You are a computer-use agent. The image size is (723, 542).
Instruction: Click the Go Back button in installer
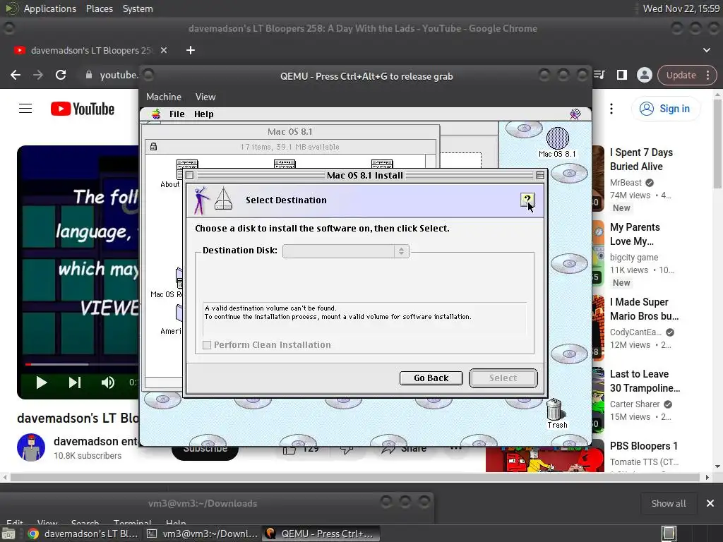431,378
